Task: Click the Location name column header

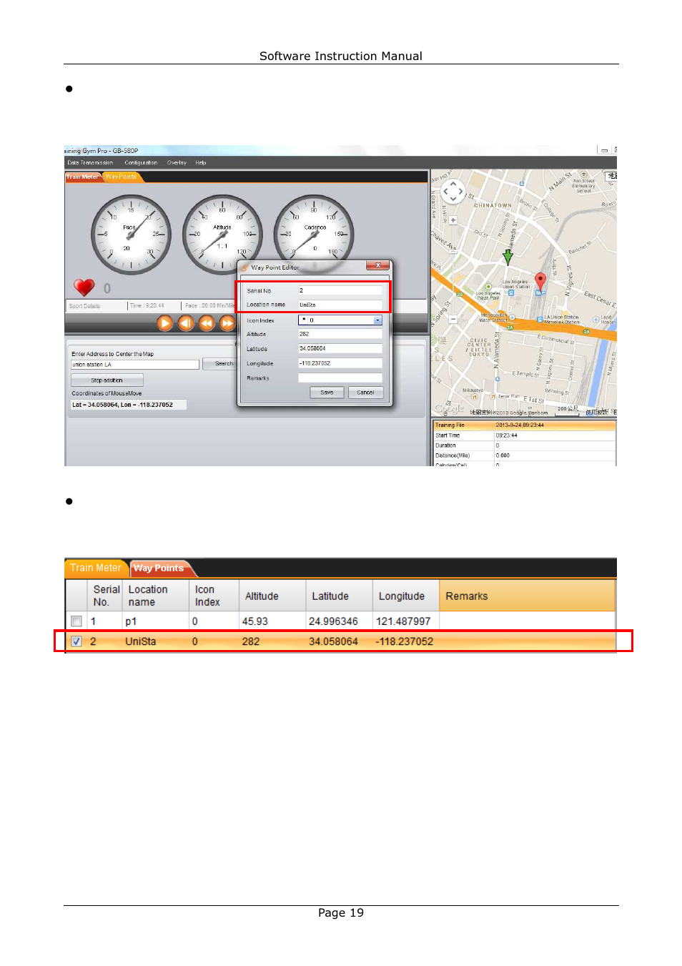Action: [x=157, y=596]
